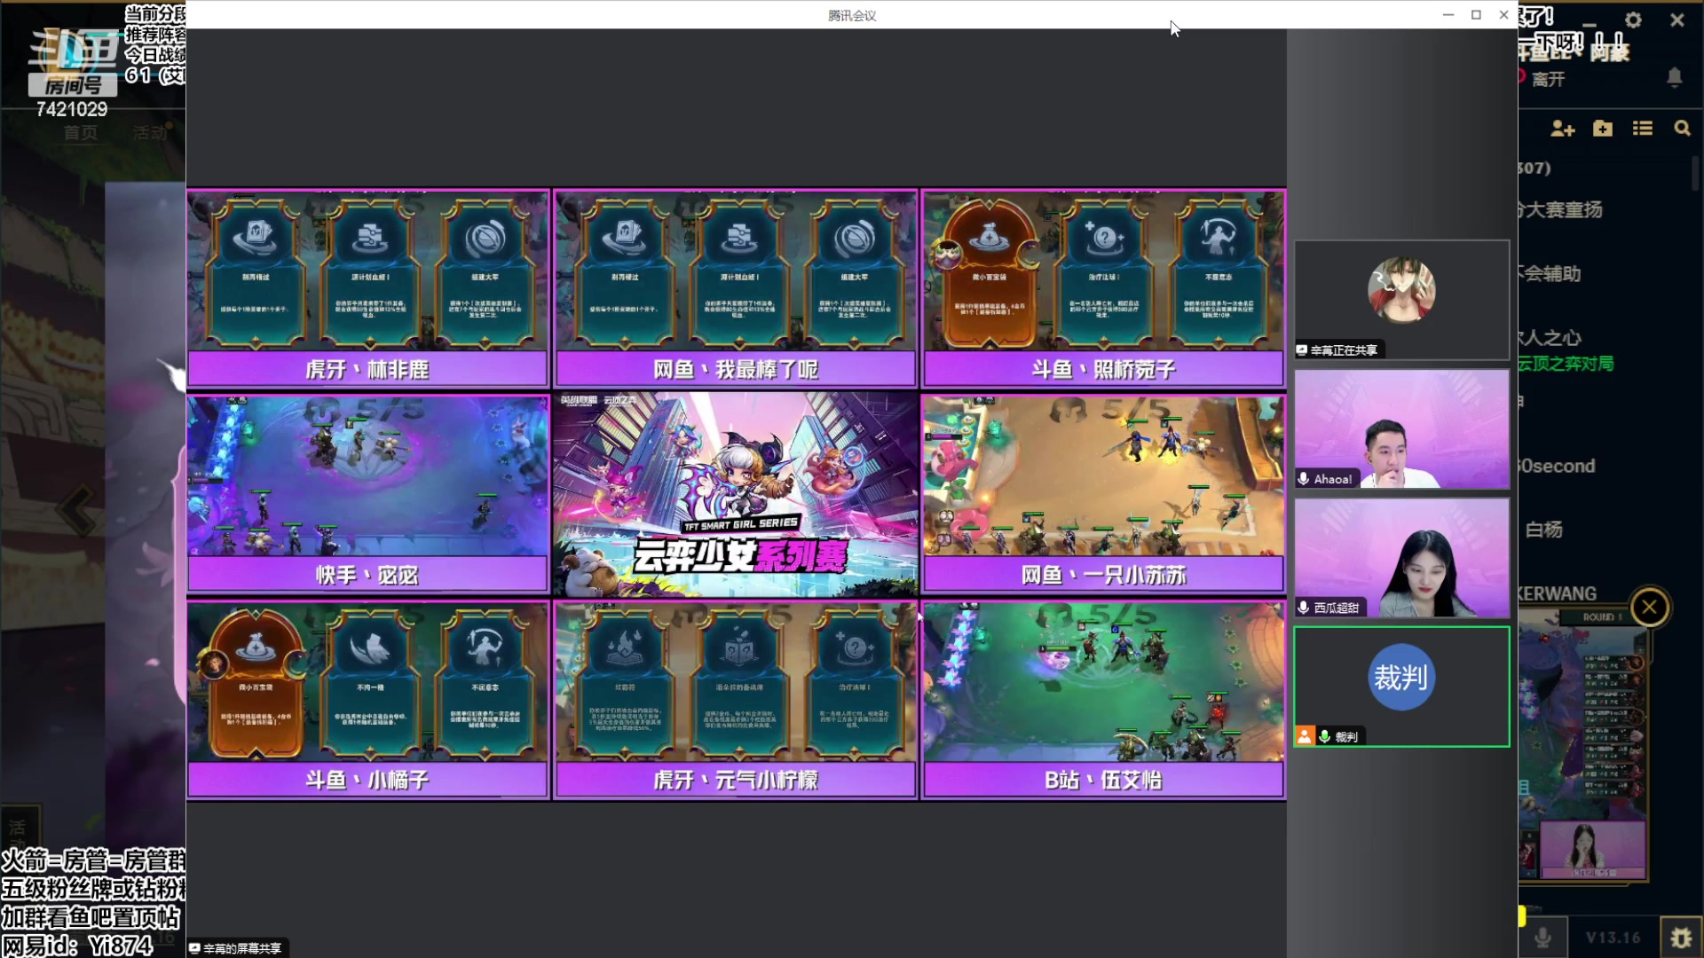Click the add folder icon in friends panel
Image resolution: width=1704 pixels, height=958 pixels.
tap(1603, 129)
